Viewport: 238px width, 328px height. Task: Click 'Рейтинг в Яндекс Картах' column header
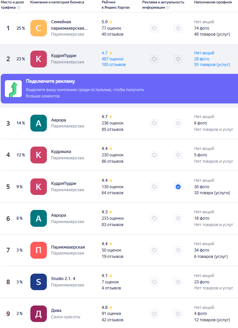(x=116, y=5)
